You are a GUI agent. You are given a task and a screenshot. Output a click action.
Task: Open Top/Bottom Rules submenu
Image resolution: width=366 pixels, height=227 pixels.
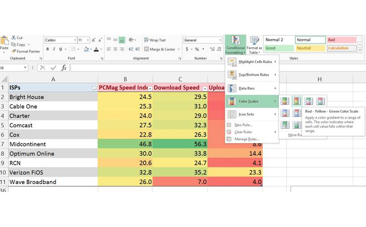tap(252, 75)
